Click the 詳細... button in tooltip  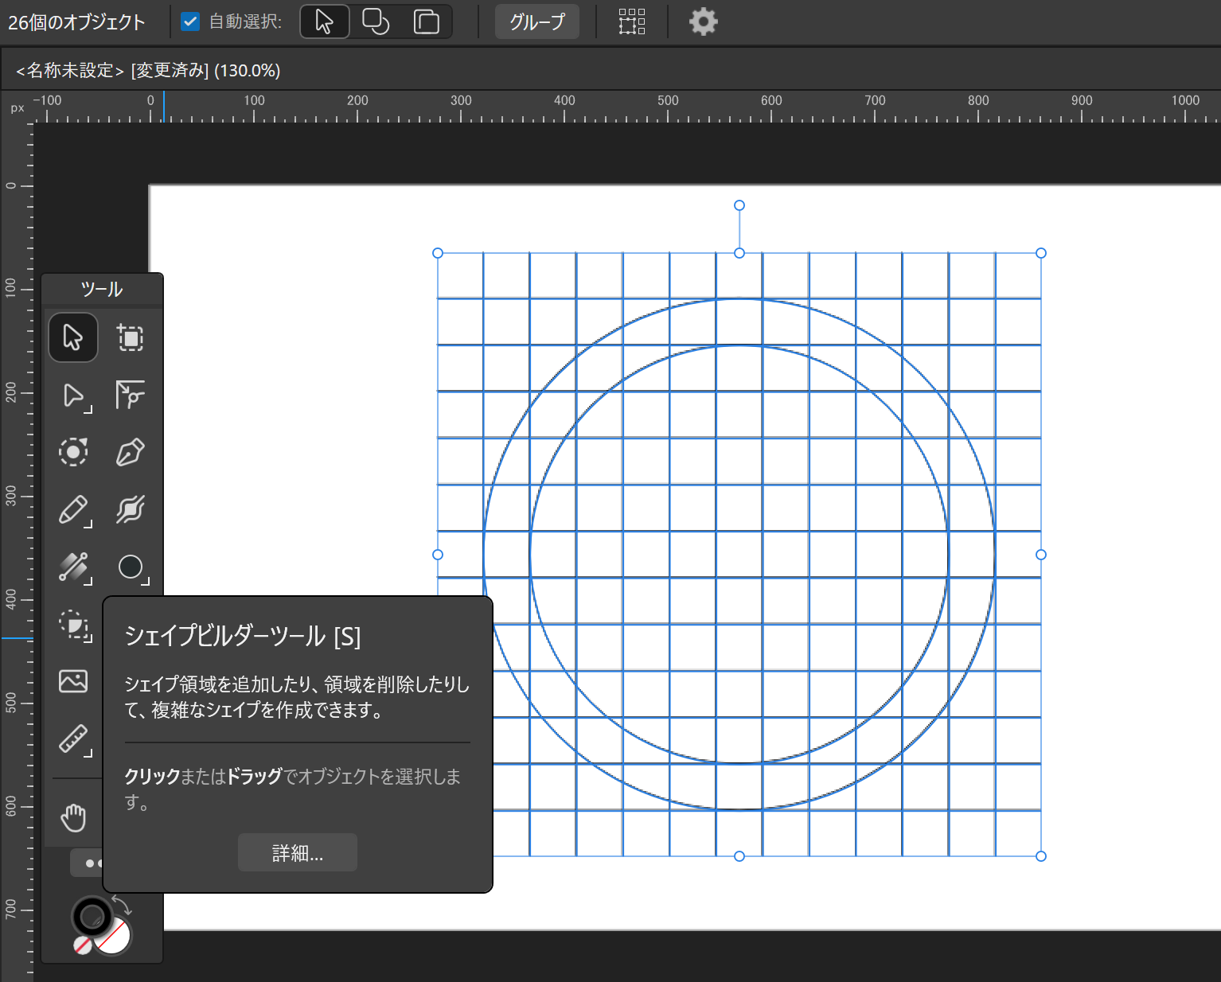[297, 853]
